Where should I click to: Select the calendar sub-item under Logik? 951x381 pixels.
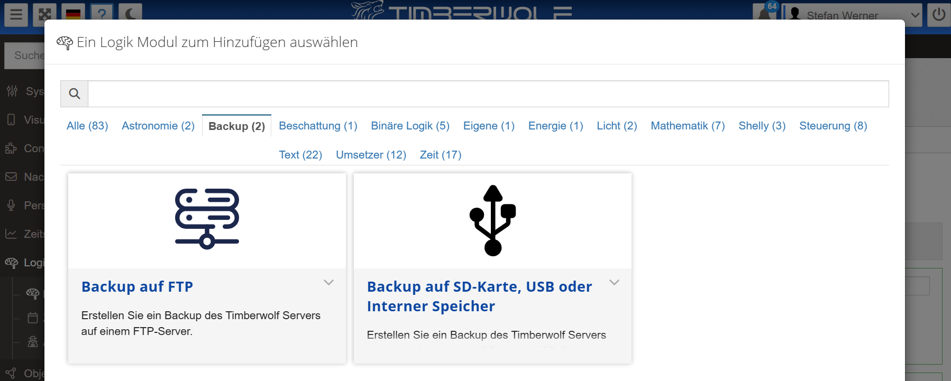33,318
